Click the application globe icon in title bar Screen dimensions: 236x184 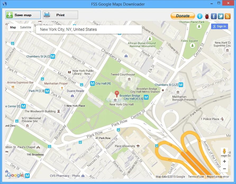[5, 4]
